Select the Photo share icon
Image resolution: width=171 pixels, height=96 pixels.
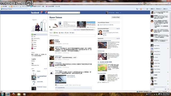pyautogui.click(x=59, y=33)
